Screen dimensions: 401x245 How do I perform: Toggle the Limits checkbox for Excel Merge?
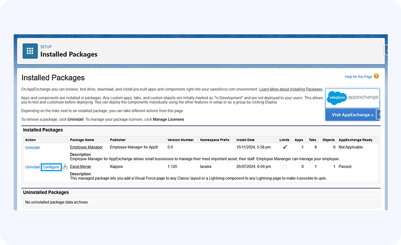[x=285, y=167]
